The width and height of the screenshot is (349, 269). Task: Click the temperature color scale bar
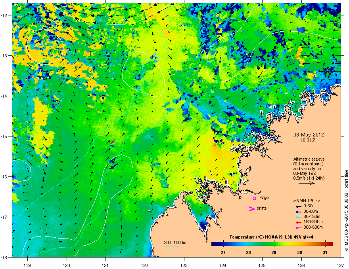tap(272, 244)
